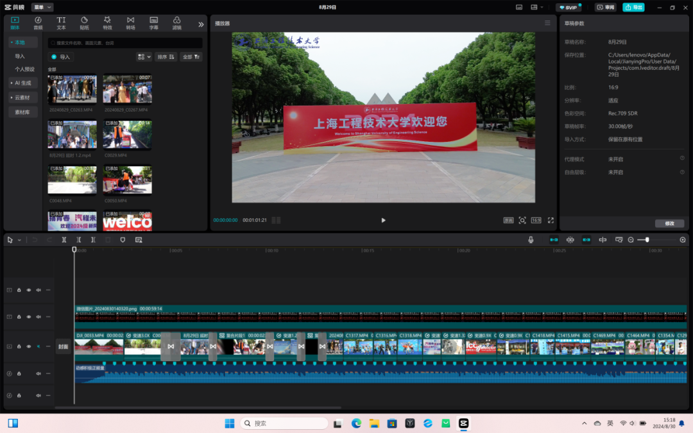Enter fullscreen preview mode

[x=551, y=220]
